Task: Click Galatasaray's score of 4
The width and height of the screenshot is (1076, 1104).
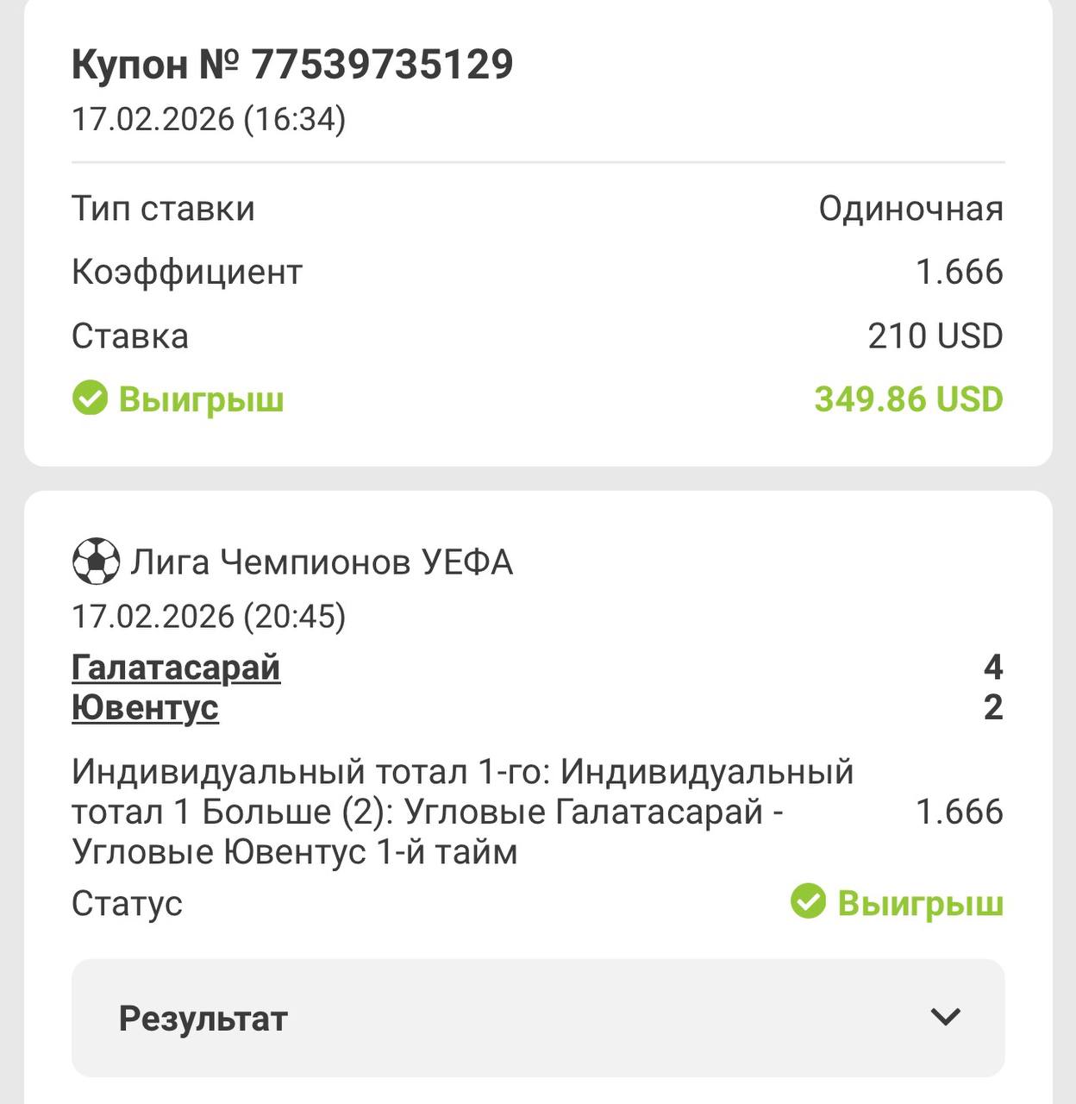Action: pos(992,668)
